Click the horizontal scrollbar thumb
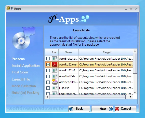The width and height of the screenshot is (145, 118). pos(87,97)
